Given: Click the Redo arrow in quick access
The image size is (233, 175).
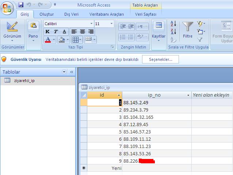Looking at the screenshot, I should pyautogui.click(x=40, y=5).
